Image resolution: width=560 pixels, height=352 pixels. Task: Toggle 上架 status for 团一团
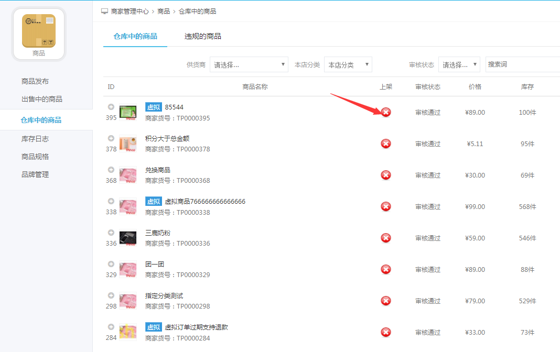(x=386, y=269)
